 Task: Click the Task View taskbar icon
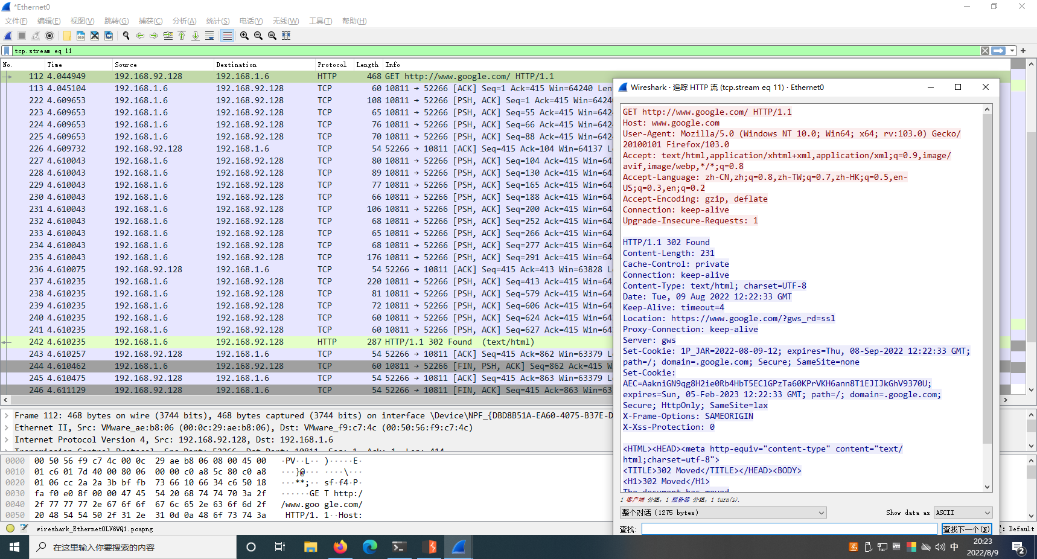(280, 547)
